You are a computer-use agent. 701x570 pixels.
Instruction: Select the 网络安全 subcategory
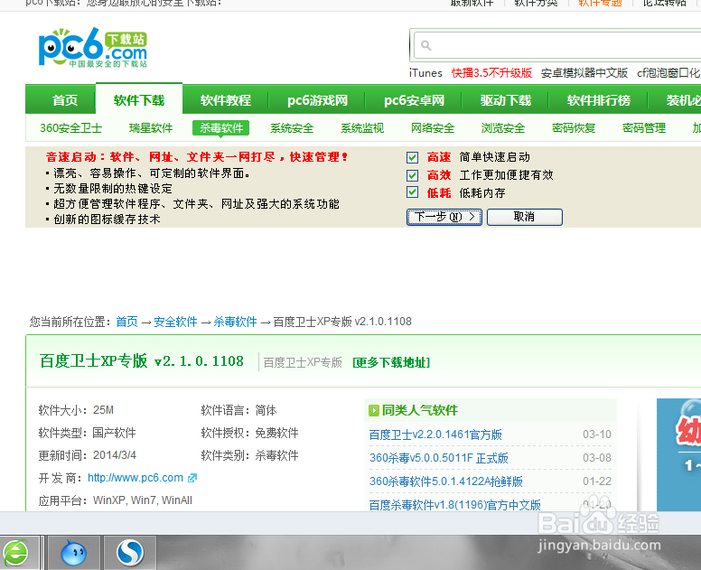[x=433, y=128]
